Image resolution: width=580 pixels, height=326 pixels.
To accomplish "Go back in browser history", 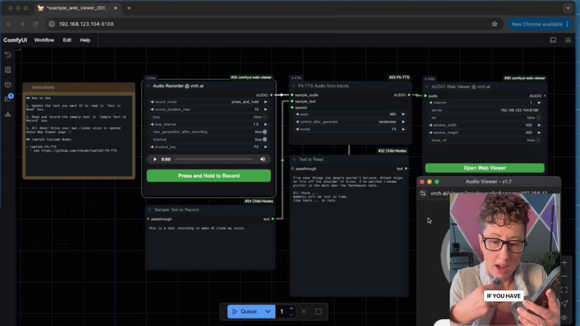I will click(x=9, y=24).
